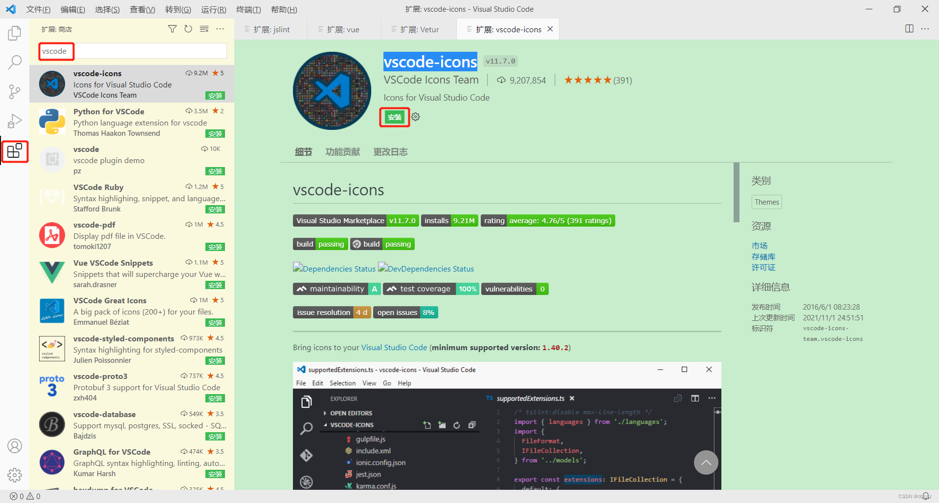This screenshot has height=503, width=939.
Task: Switch to the vue extension tab
Action: 343,29
